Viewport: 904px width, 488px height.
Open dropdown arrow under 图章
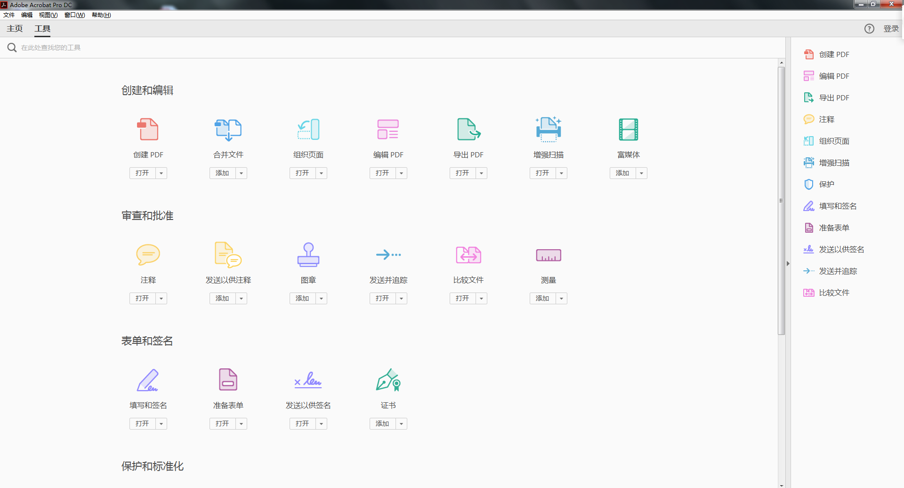click(x=321, y=298)
